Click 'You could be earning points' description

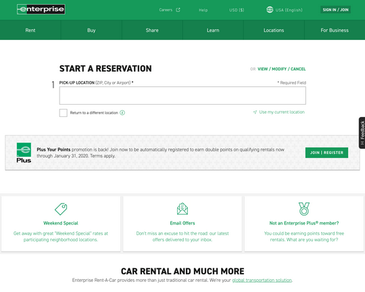coord(304,237)
